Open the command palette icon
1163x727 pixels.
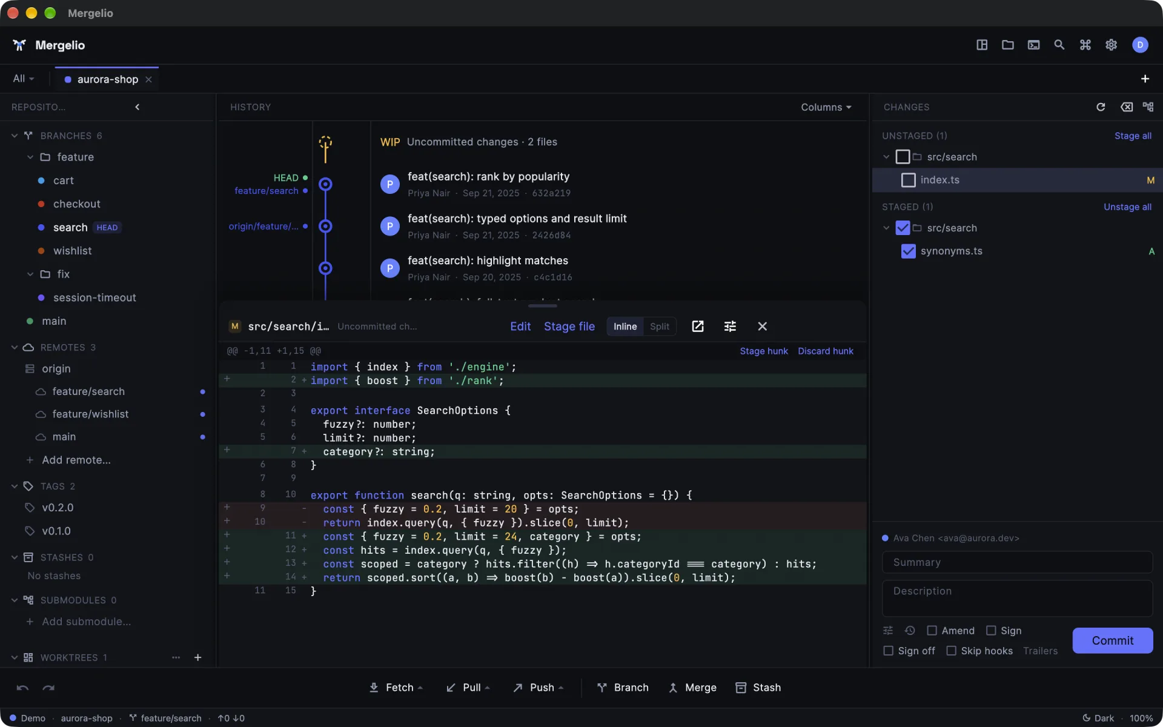pos(1085,45)
